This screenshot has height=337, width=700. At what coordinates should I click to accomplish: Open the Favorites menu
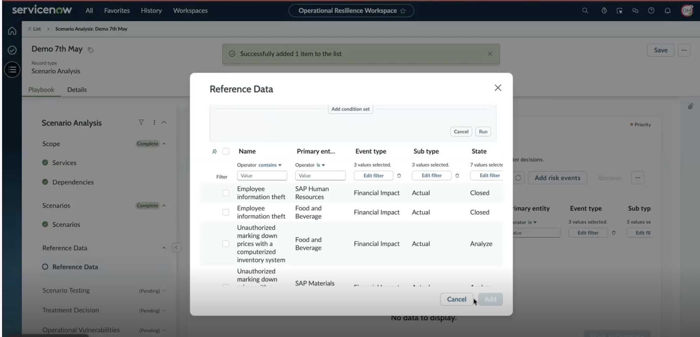117,11
